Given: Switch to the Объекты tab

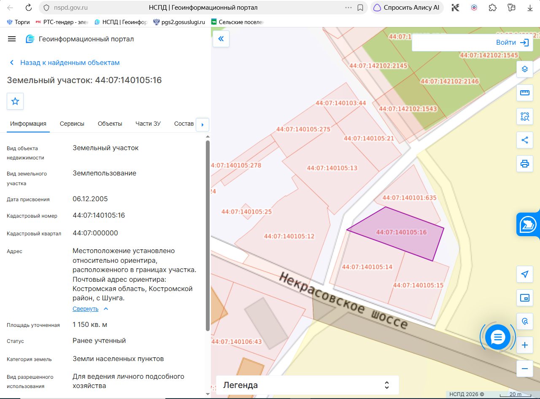Looking at the screenshot, I should (x=110, y=124).
